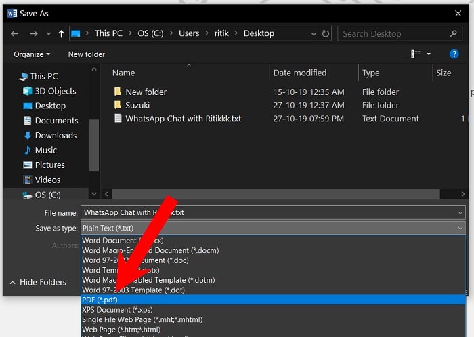Expand the address bar history dropdown
The image size is (474, 337).
(314, 34)
